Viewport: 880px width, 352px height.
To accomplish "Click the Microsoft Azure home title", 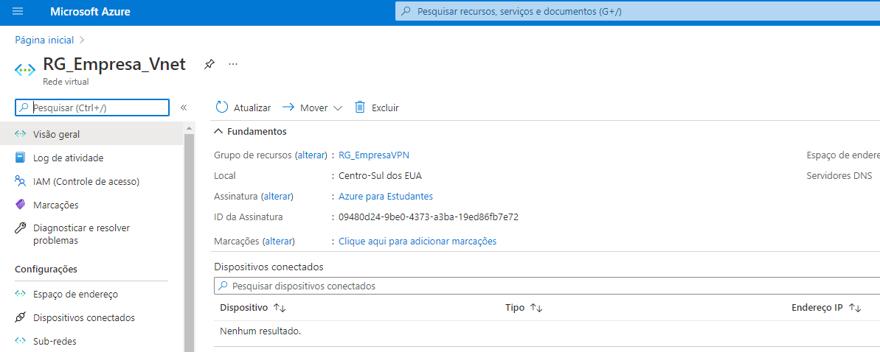I will click(x=90, y=12).
